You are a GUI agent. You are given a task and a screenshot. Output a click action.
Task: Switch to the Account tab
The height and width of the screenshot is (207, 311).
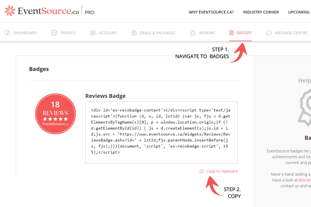[x=104, y=33]
